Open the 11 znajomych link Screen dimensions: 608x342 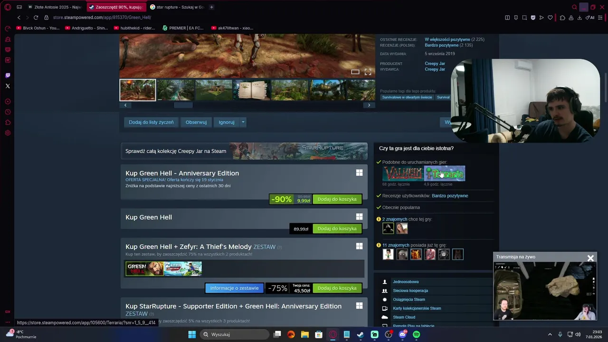(396, 245)
